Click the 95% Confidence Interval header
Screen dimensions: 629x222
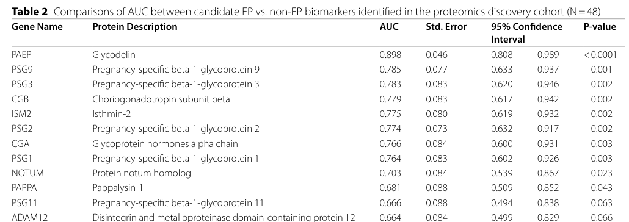click(526, 33)
